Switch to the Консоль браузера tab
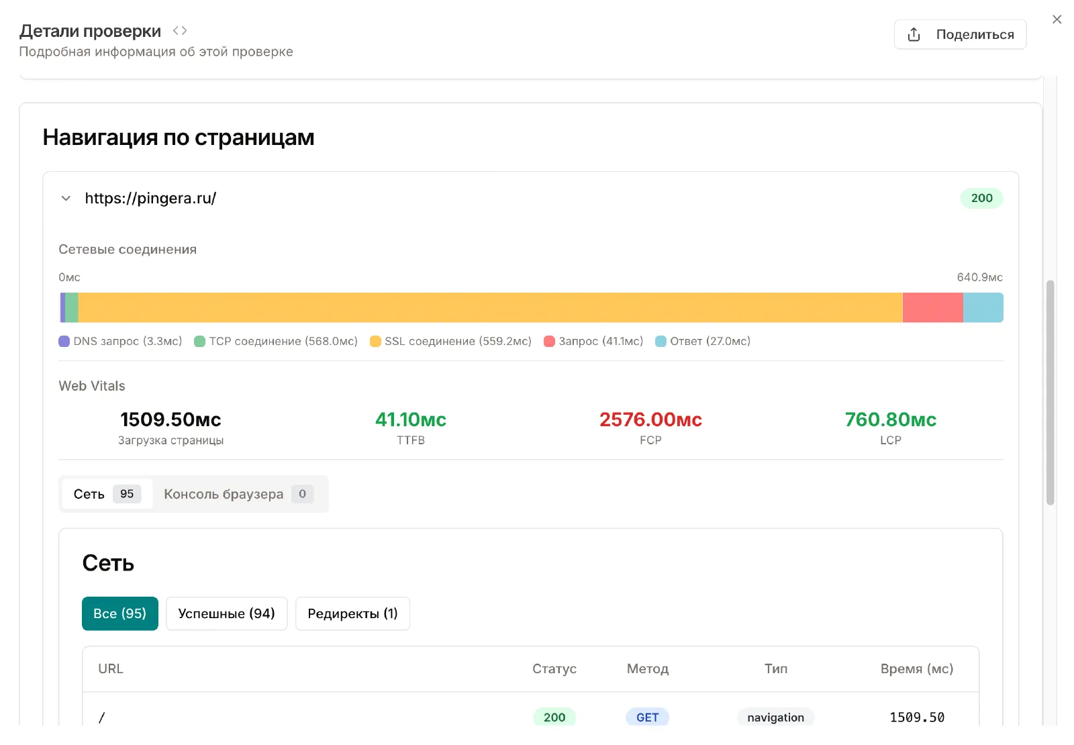Viewport: 1074px width, 745px height. click(239, 494)
